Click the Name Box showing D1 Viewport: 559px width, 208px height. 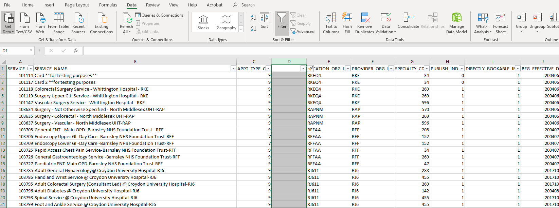pos(15,51)
